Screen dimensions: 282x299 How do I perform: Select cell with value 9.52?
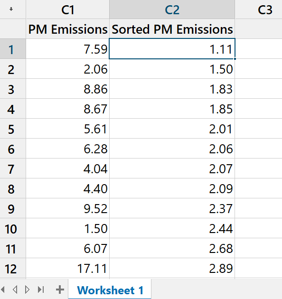pos(68,208)
